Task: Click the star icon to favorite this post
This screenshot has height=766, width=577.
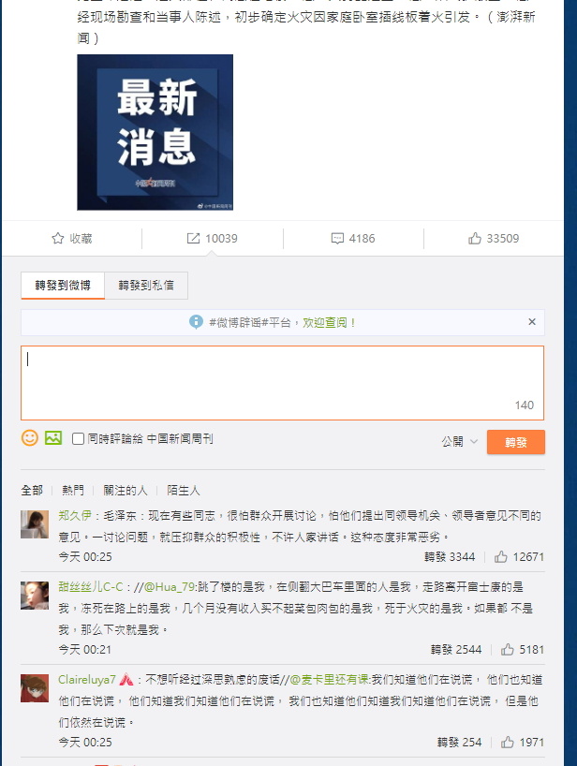Action: tap(58, 239)
